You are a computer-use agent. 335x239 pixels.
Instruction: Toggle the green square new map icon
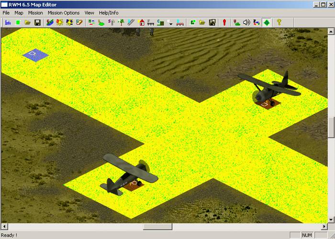[x=18, y=22]
